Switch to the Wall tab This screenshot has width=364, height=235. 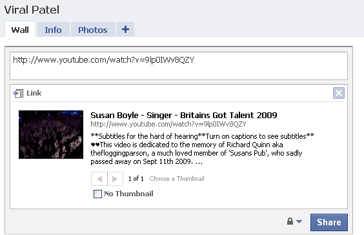tap(20, 30)
